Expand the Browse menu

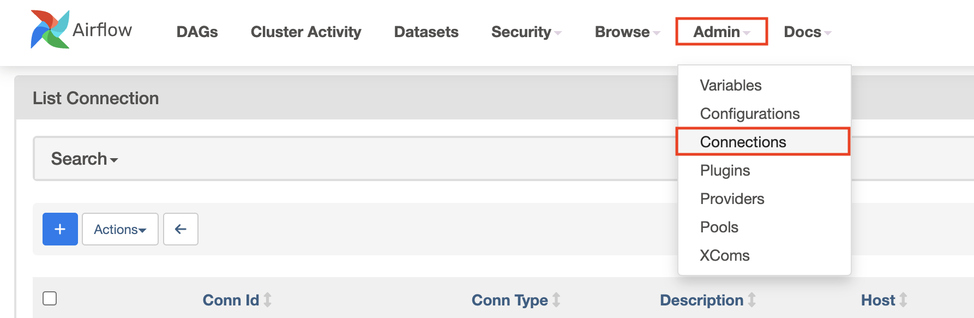pos(627,32)
